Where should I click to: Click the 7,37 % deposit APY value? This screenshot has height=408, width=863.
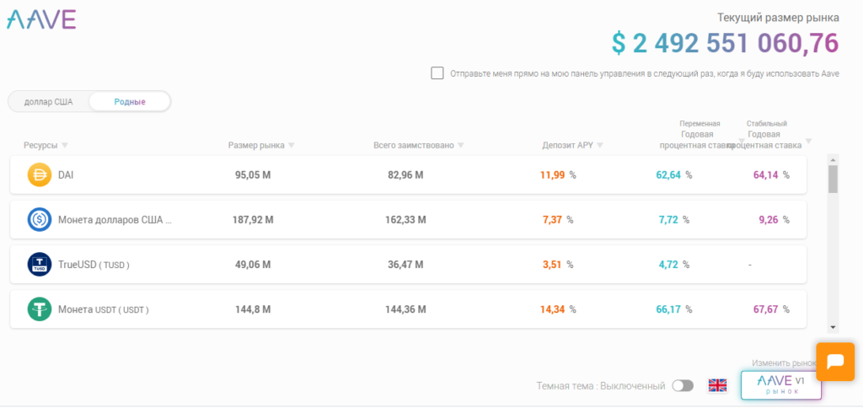tap(558, 220)
